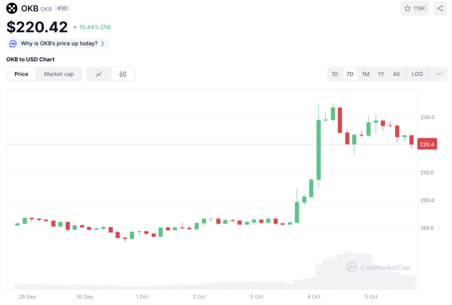Click the #30 rank badge

[62, 8]
